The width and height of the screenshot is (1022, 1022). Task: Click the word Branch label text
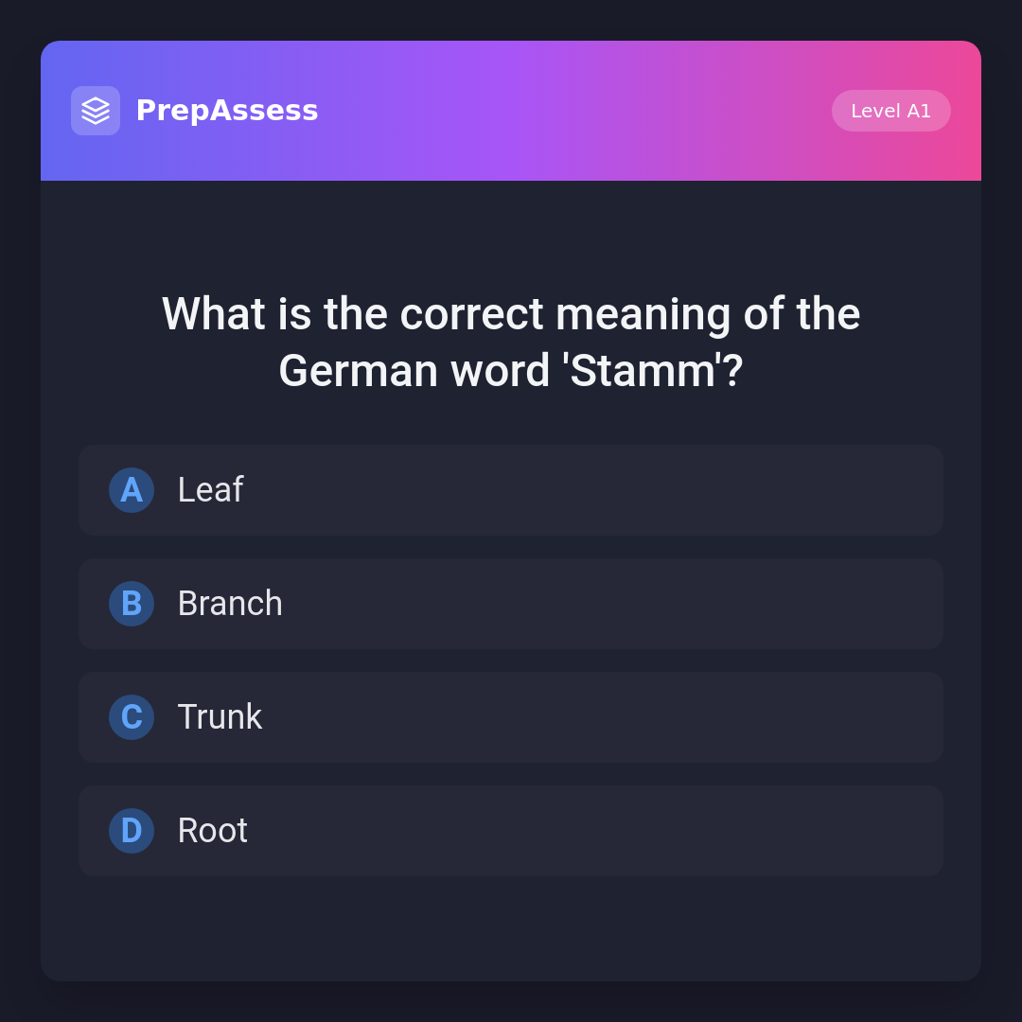(230, 604)
